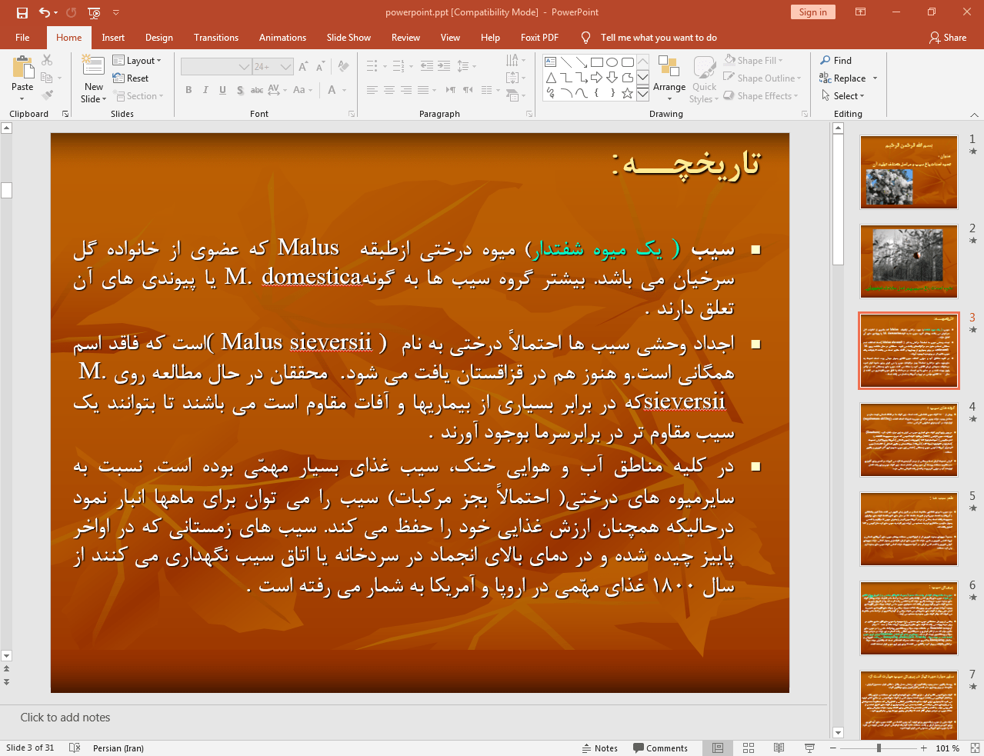
Task: Select the Line shape in gallery
Action: pyautogui.click(x=566, y=62)
